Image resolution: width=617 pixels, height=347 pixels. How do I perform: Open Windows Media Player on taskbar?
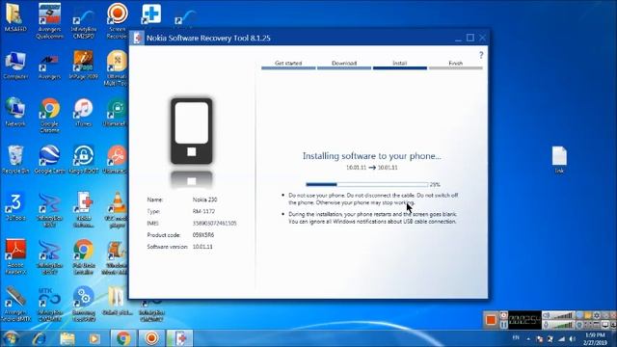click(94, 338)
